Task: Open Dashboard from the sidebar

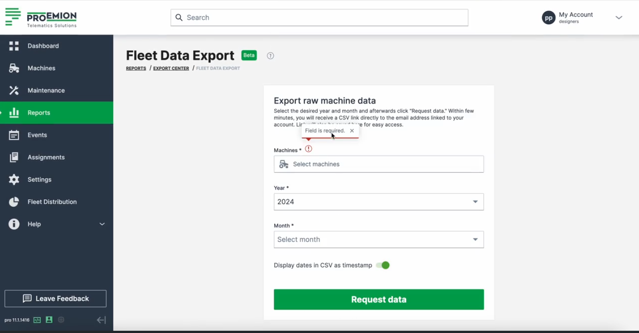Action: [x=43, y=46]
